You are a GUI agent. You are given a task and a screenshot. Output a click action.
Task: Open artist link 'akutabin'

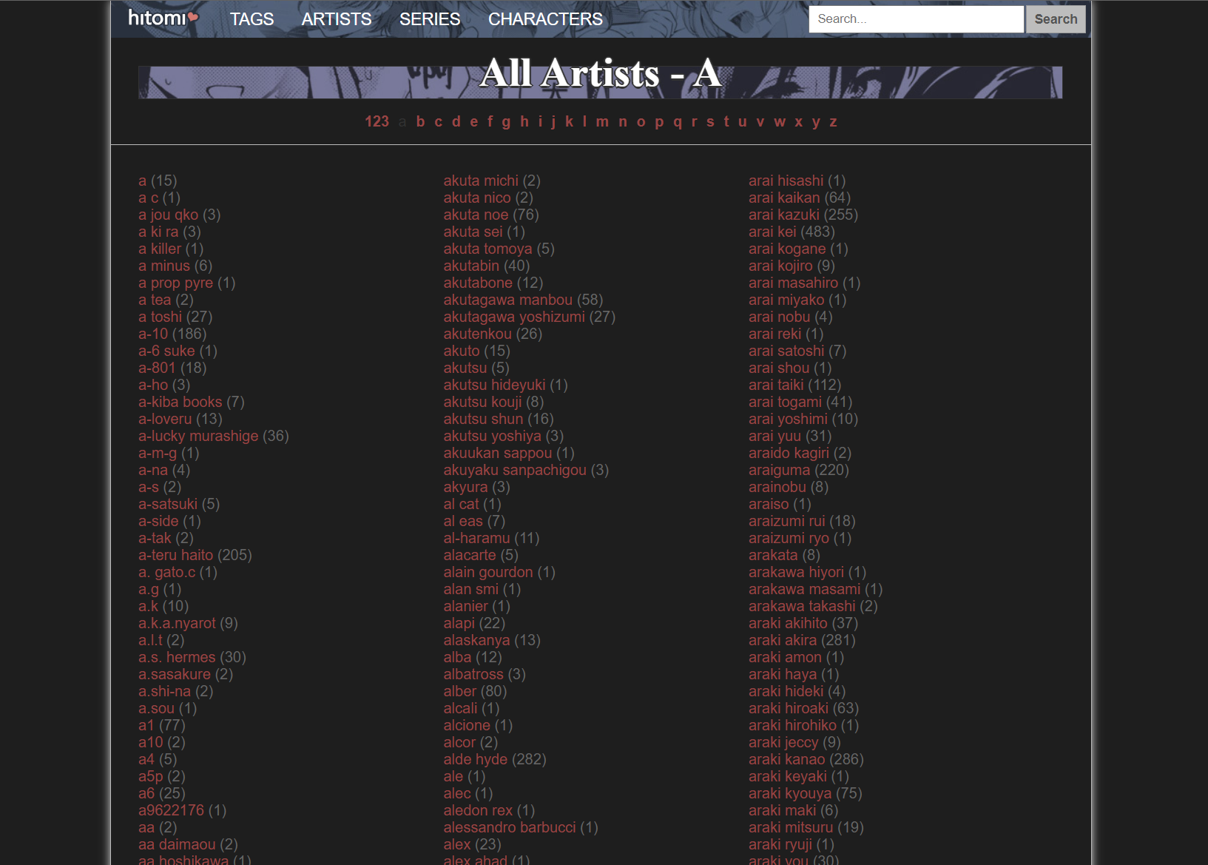472,266
